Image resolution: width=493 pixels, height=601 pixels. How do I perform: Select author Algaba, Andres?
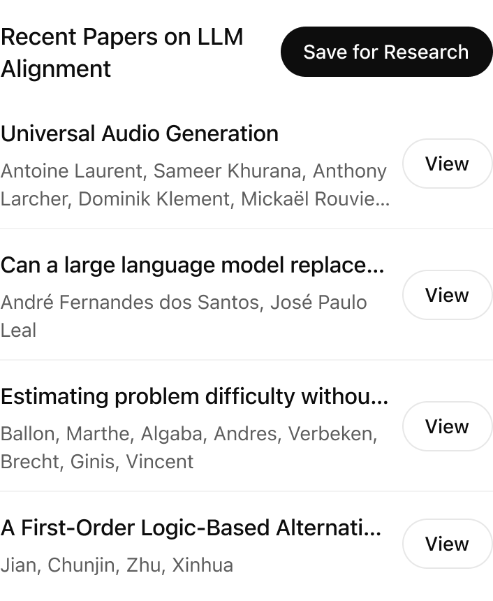tap(206, 434)
